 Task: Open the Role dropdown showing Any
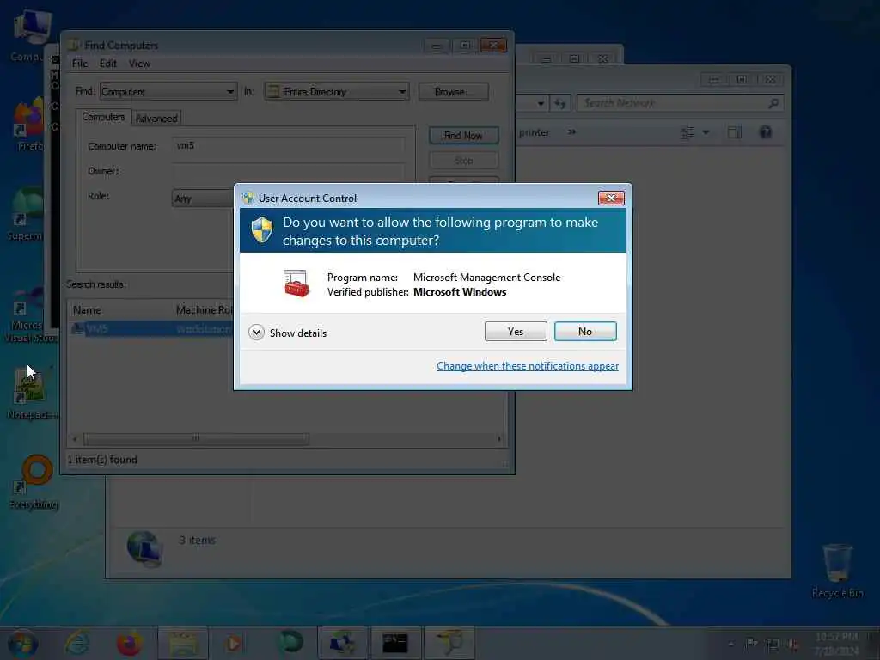point(203,199)
